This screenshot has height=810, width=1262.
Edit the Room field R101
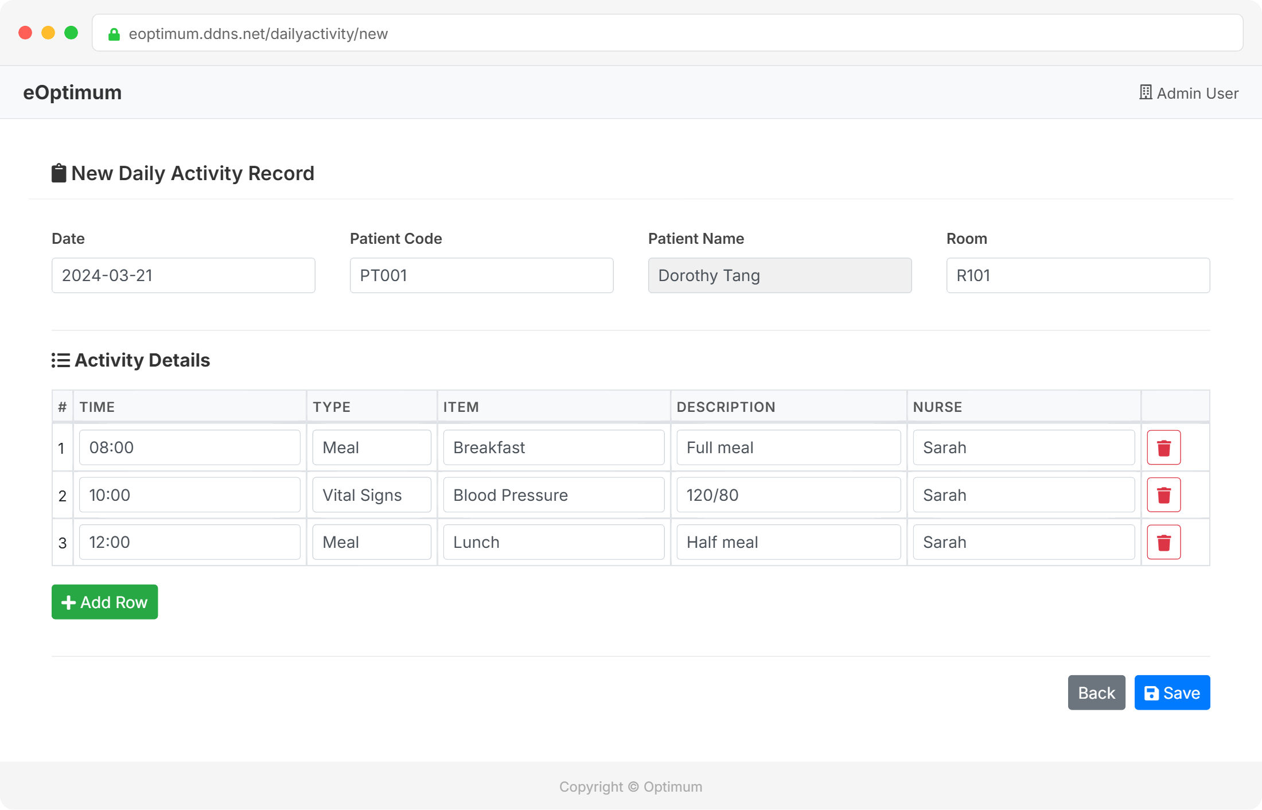point(1077,275)
